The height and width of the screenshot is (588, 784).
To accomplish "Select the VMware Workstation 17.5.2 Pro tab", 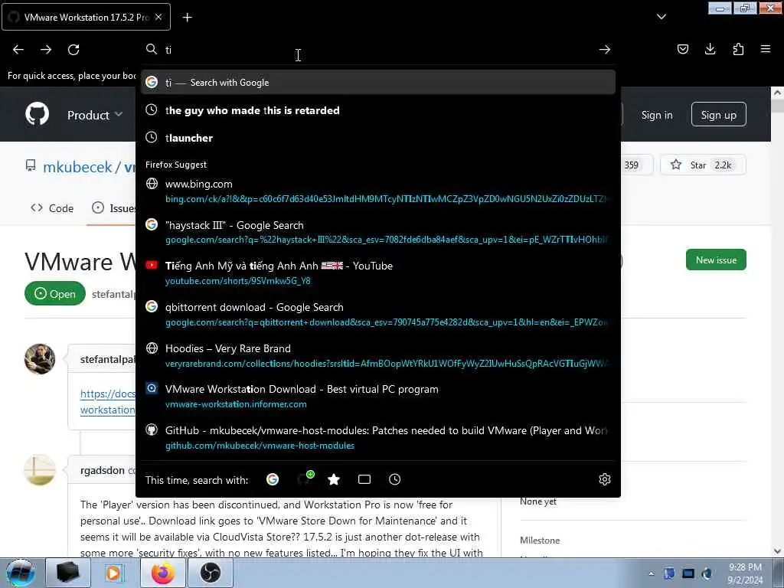I will tap(86, 17).
